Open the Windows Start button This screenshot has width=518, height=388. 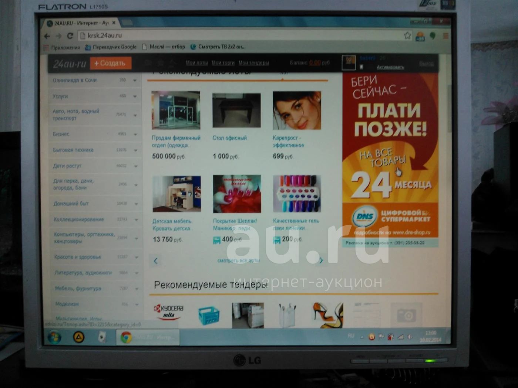point(55,337)
